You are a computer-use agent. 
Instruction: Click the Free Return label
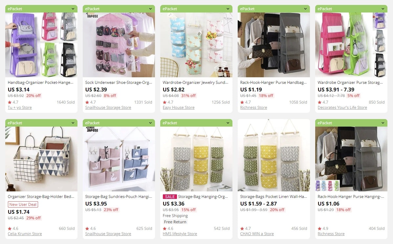point(175,222)
